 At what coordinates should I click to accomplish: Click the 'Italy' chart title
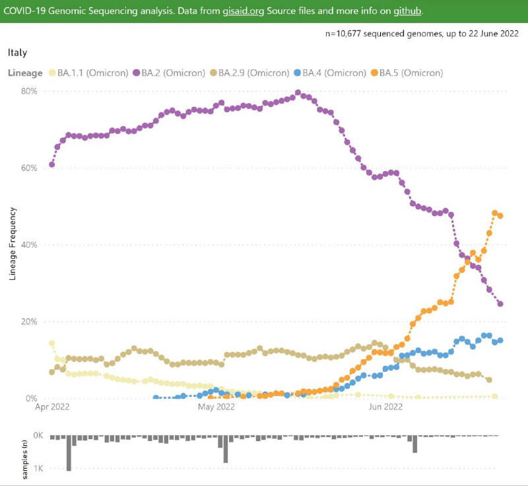[17, 53]
